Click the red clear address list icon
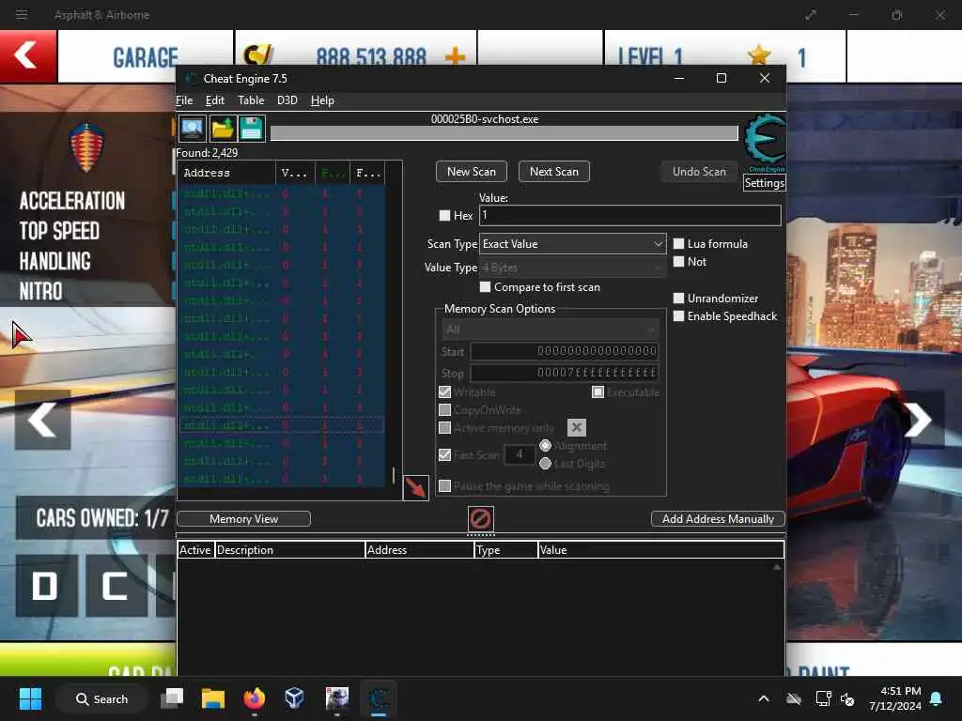The height and width of the screenshot is (721, 962). pos(480,518)
